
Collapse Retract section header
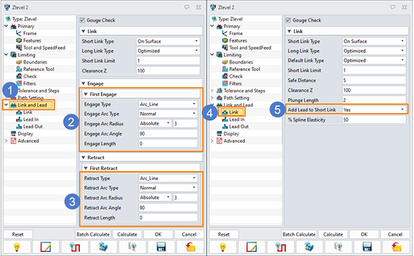83,157
